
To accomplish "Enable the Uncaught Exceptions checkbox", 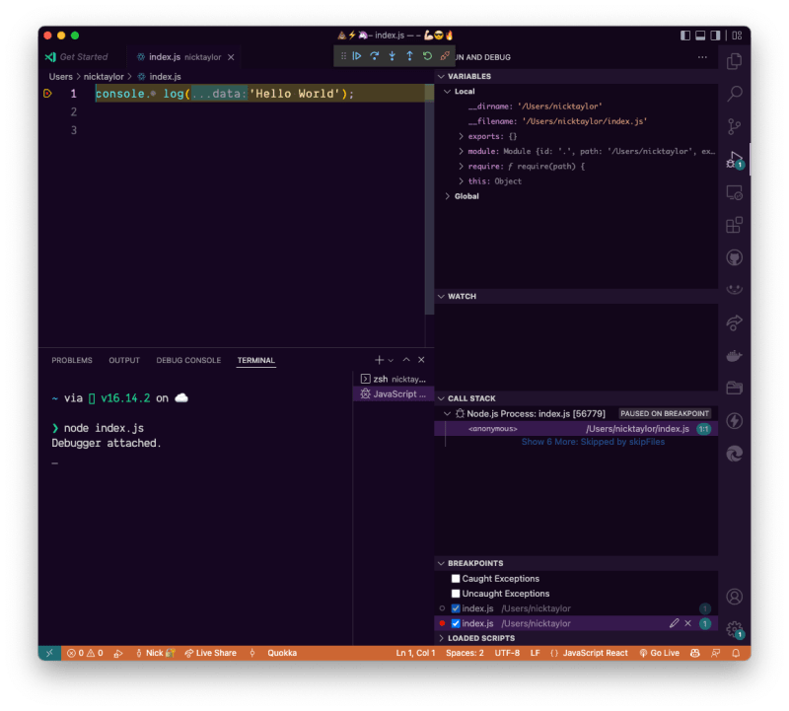I will [x=456, y=594].
